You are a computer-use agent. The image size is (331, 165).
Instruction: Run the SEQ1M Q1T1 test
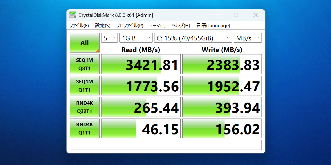click(84, 86)
